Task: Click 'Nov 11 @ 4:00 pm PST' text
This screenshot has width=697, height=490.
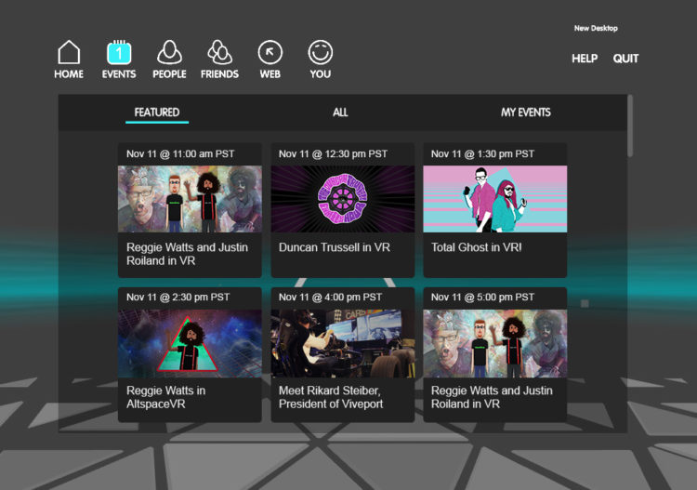Action: pyautogui.click(x=330, y=298)
